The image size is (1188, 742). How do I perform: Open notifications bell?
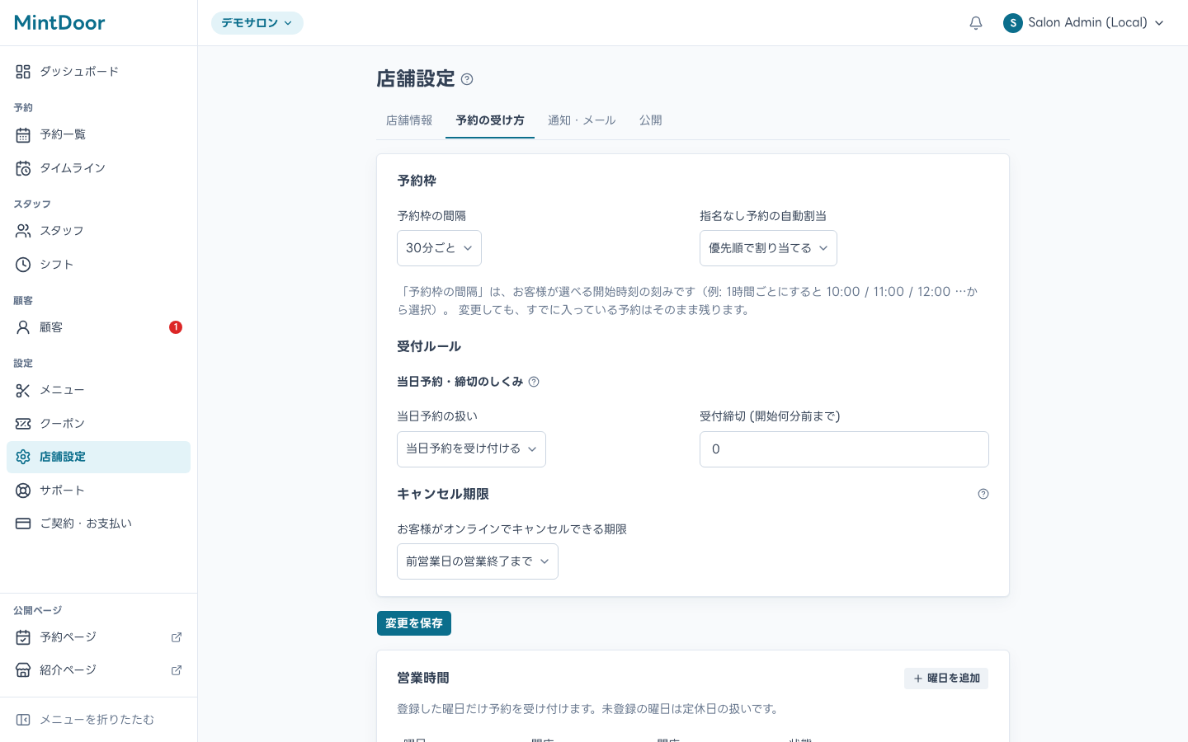[x=976, y=23]
